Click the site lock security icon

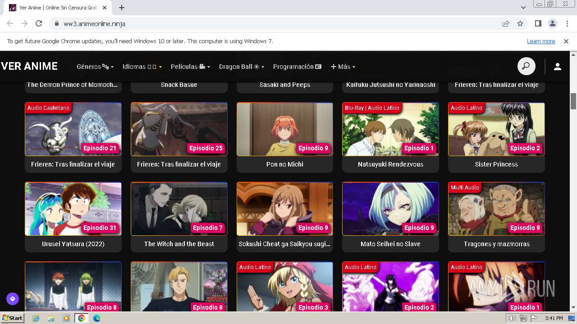57,24
